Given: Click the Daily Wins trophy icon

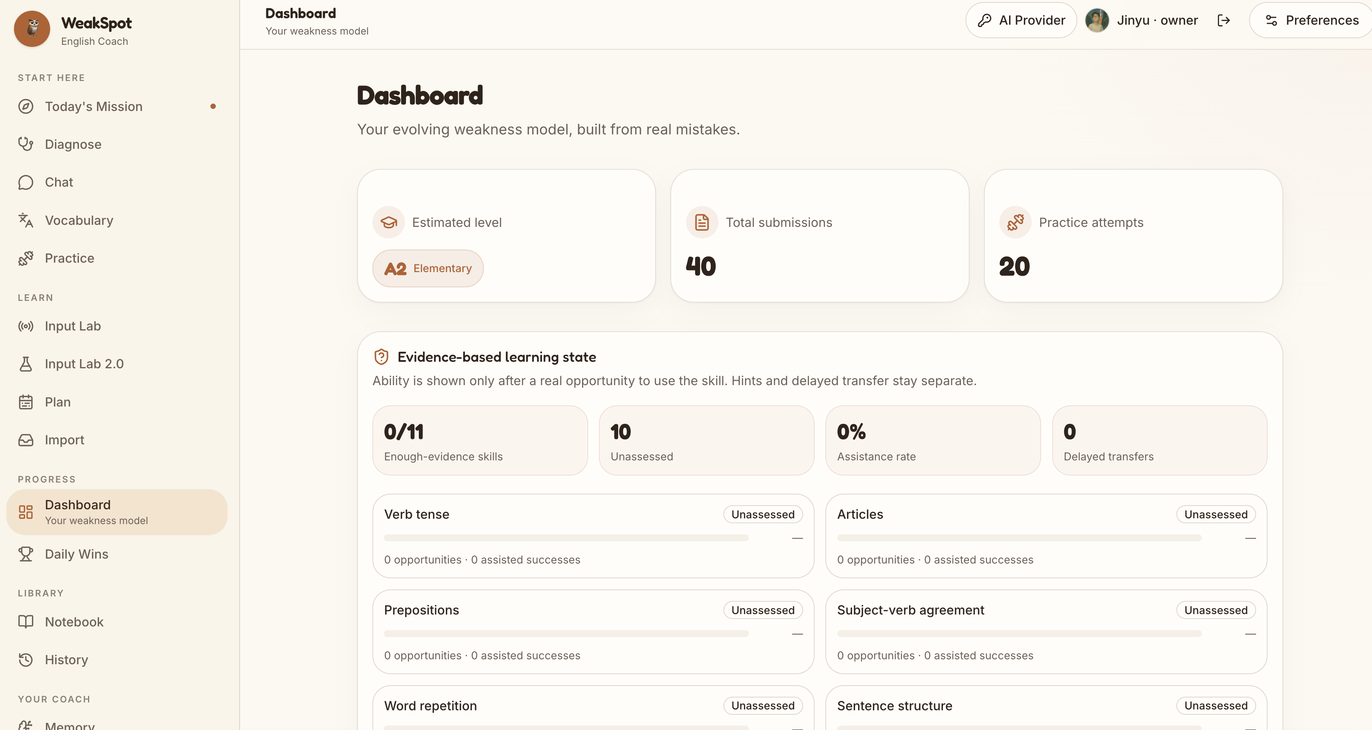Looking at the screenshot, I should (25, 554).
